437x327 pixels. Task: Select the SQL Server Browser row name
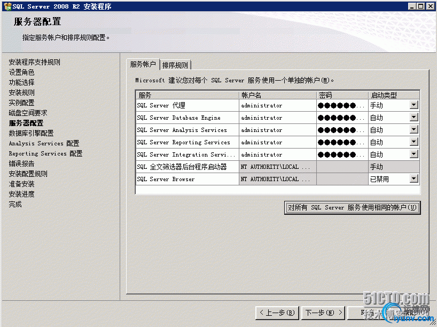pyautogui.click(x=188, y=179)
